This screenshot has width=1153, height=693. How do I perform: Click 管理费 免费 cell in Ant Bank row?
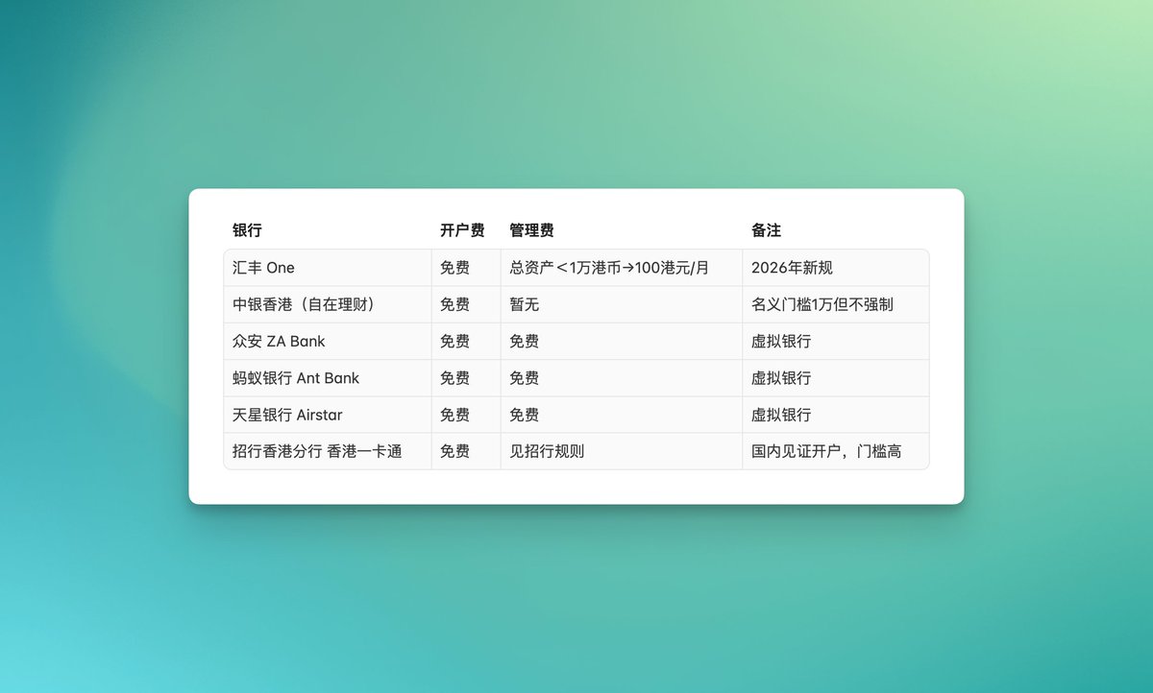[525, 378]
